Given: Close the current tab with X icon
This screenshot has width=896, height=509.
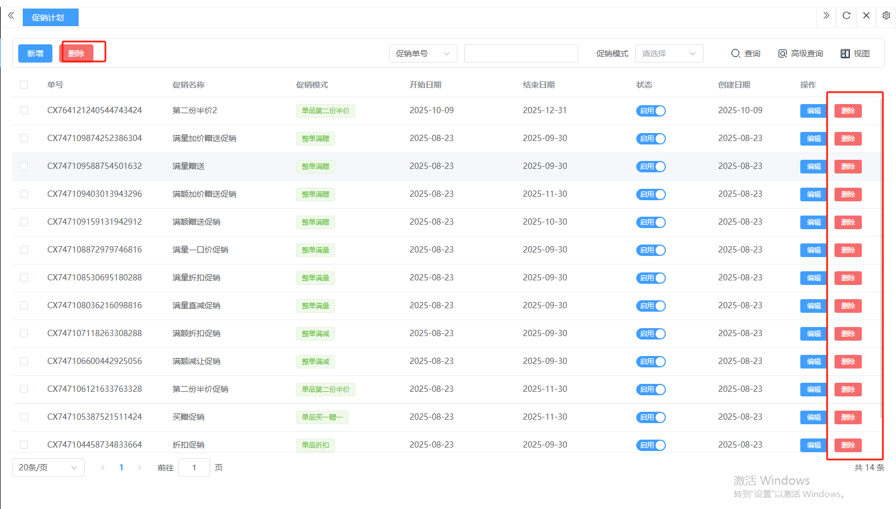Looking at the screenshot, I should 866,16.
